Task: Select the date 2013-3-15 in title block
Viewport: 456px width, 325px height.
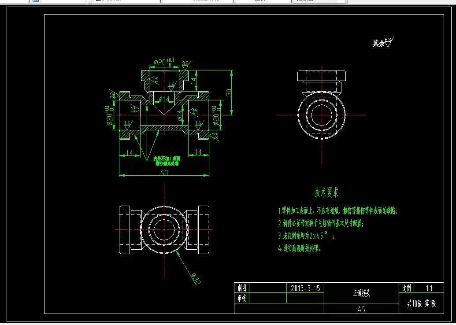Action: click(x=305, y=288)
